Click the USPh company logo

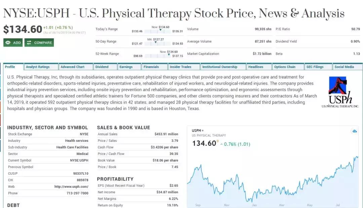click(340, 92)
